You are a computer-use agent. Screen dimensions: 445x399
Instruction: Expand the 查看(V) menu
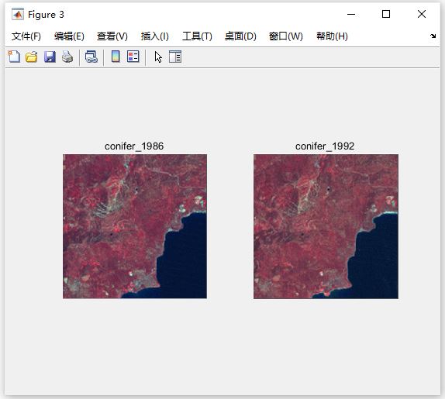click(x=112, y=36)
